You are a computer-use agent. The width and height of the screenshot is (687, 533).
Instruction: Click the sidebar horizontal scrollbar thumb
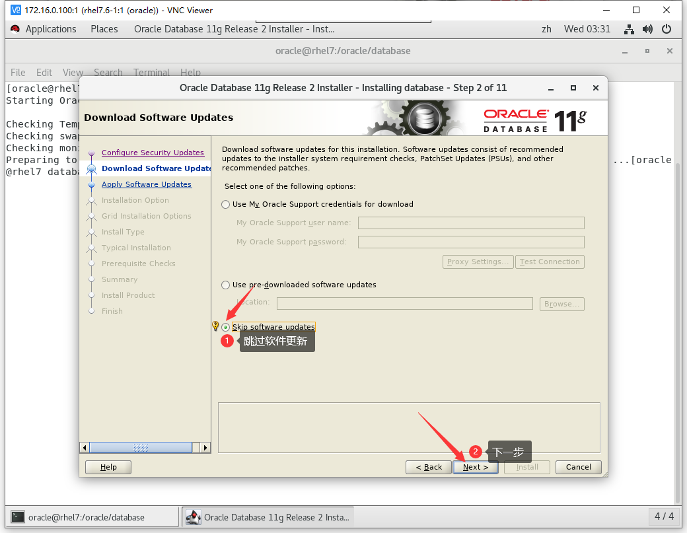pos(141,448)
